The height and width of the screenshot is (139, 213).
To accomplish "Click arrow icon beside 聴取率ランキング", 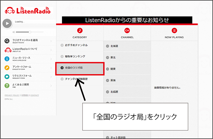I will 62,56.
